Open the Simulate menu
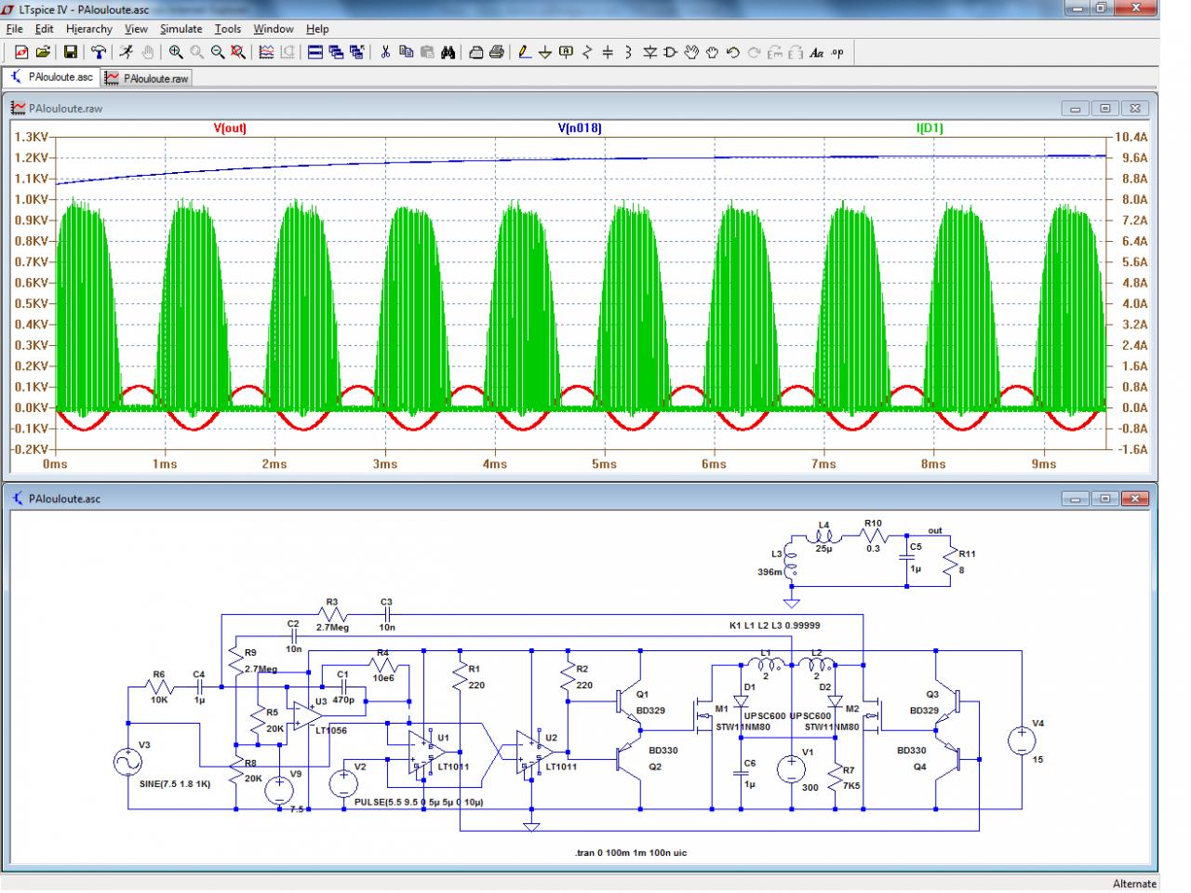Viewport: 1191px width, 893px height. pos(181,29)
